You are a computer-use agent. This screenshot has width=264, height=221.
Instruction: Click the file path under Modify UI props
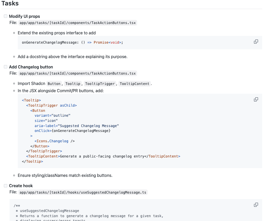click(x=77, y=23)
